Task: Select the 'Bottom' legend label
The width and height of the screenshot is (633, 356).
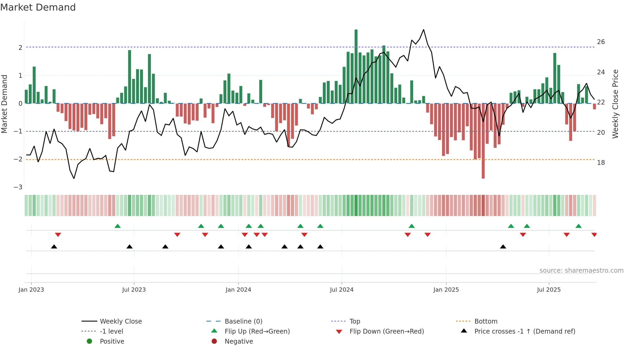Action: click(486, 321)
